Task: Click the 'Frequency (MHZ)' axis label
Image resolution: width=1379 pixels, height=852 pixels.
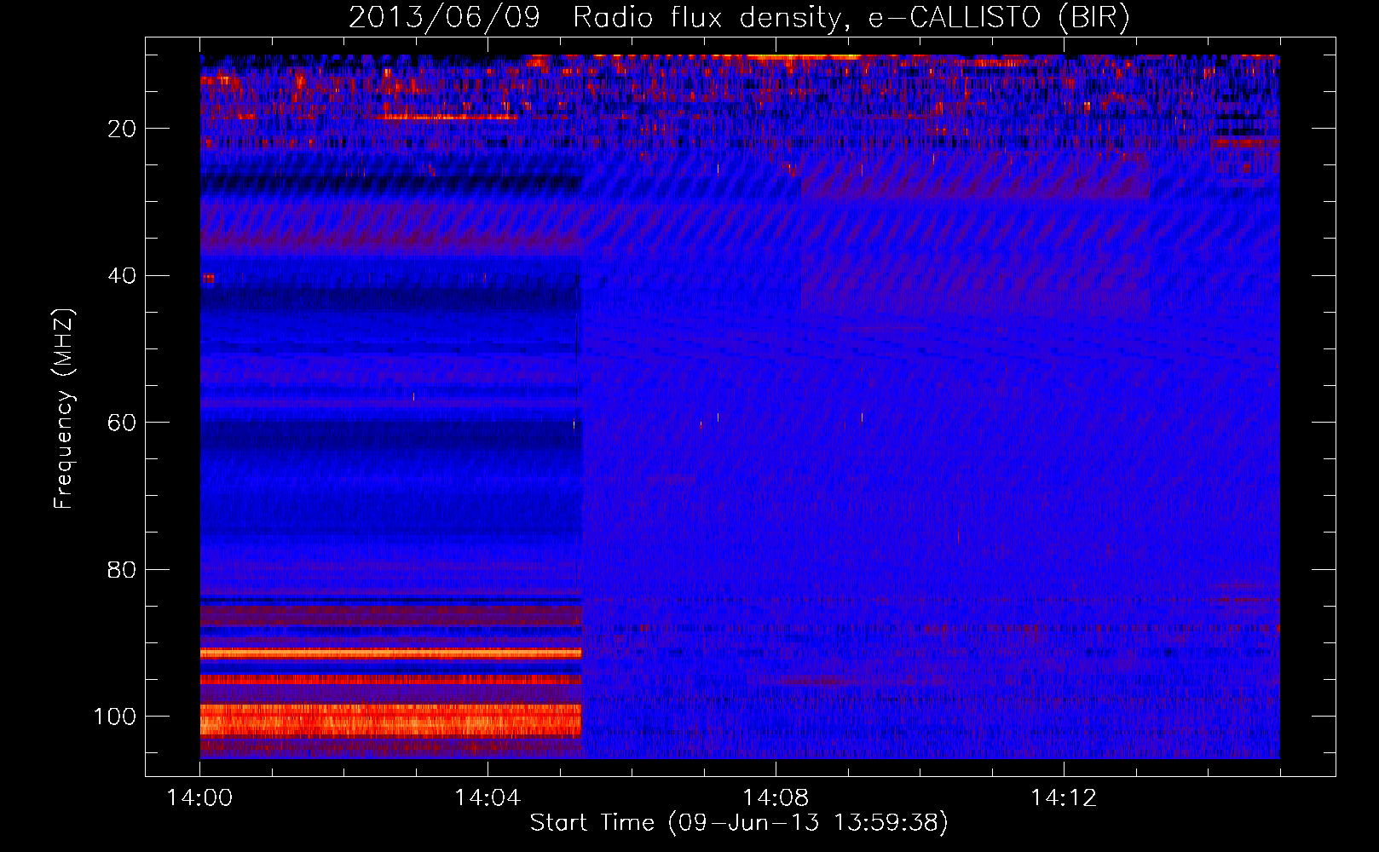Action: coord(64,409)
